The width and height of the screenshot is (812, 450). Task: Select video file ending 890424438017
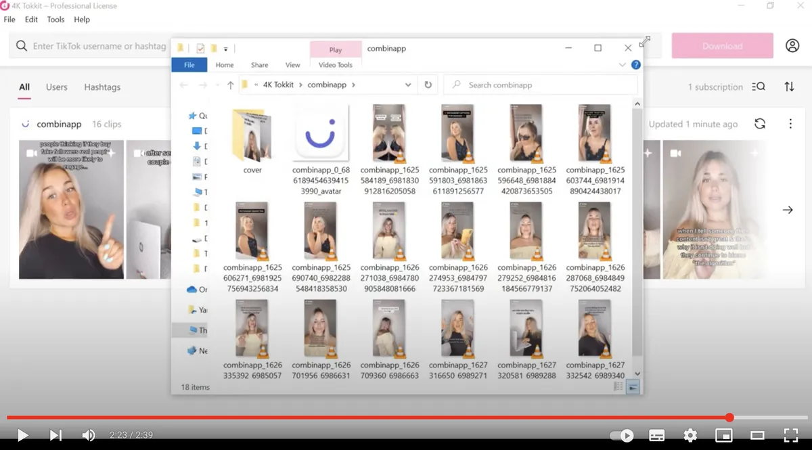[x=595, y=150]
